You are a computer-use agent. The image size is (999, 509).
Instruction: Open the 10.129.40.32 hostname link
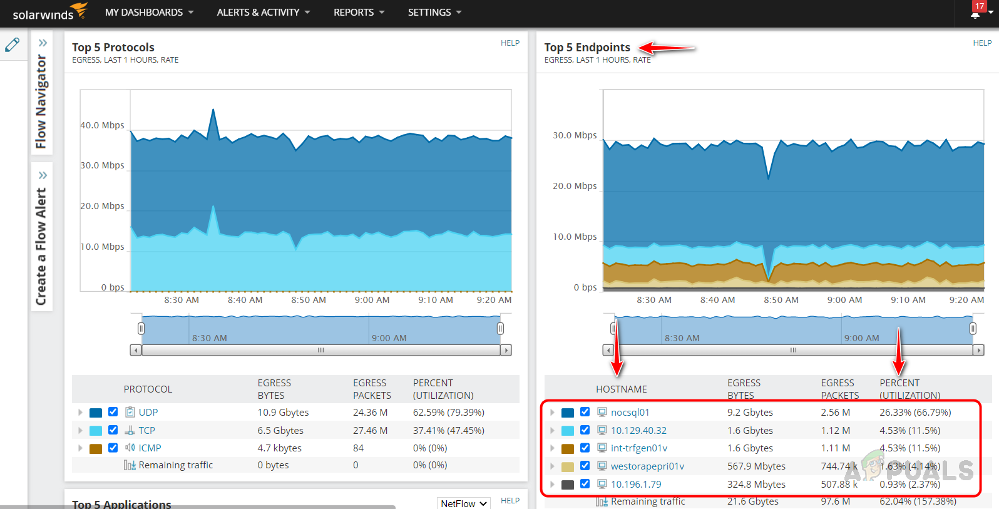pos(638,430)
